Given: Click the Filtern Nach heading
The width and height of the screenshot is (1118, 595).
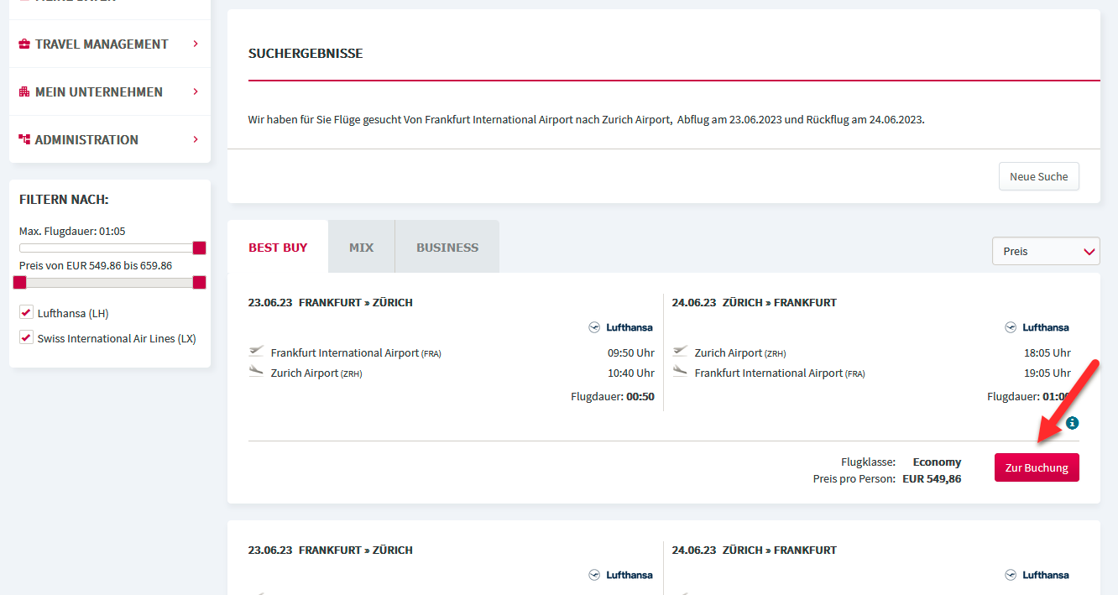Looking at the screenshot, I should tap(64, 200).
